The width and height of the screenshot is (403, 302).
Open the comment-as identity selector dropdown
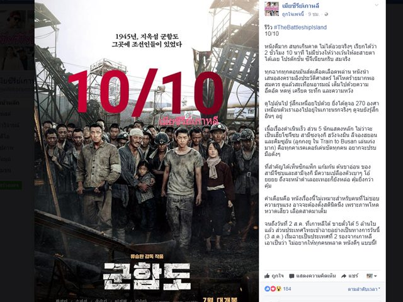click(x=372, y=276)
